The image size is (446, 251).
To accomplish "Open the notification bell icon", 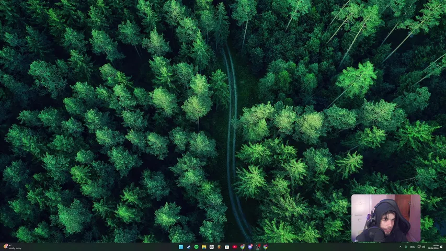I will [x=441, y=247].
